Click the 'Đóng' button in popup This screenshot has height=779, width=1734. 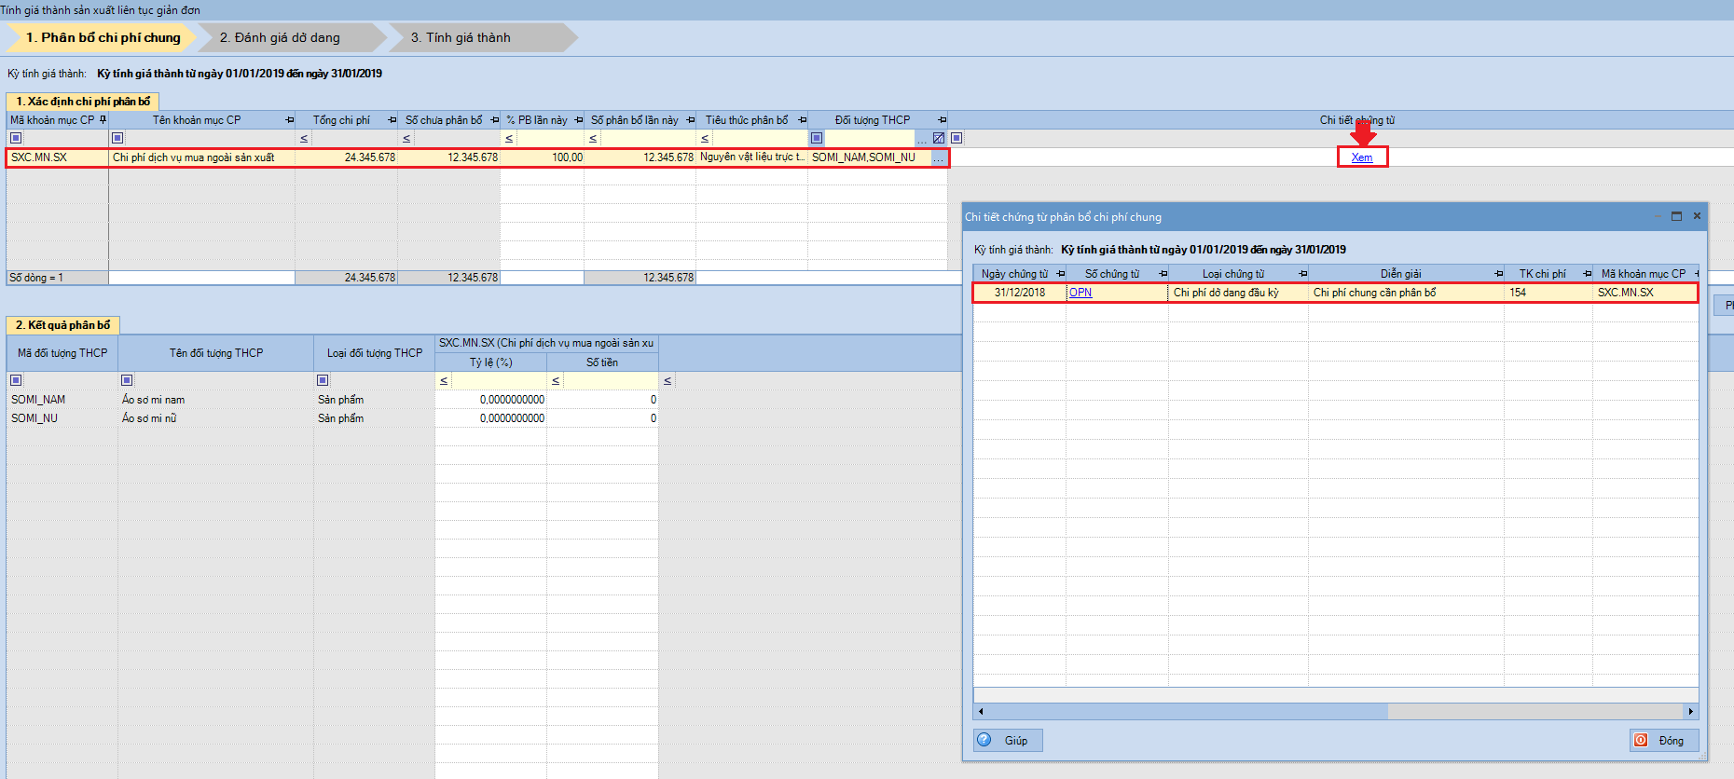(x=1663, y=741)
